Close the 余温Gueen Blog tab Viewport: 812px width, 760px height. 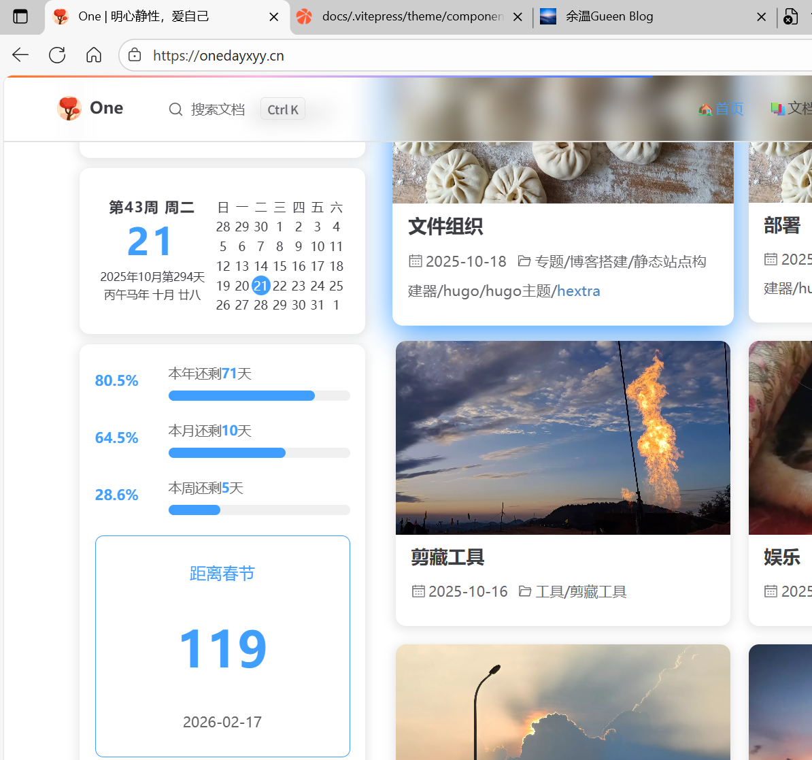(761, 17)
